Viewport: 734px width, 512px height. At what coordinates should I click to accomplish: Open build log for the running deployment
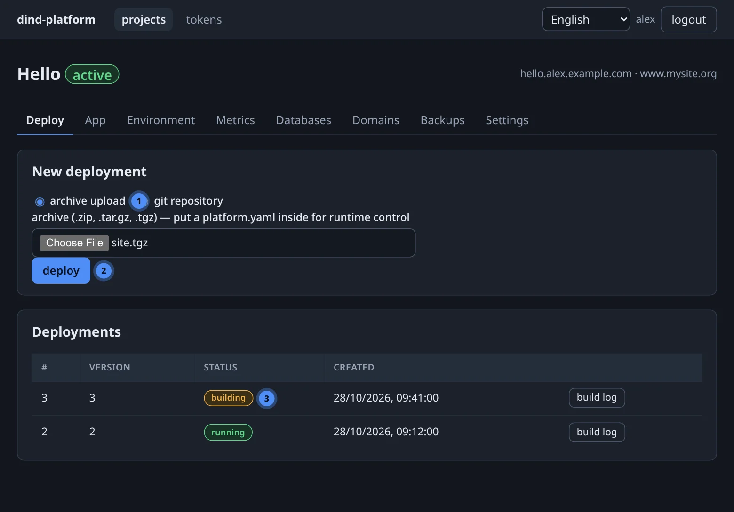click(x=597, y=432)
